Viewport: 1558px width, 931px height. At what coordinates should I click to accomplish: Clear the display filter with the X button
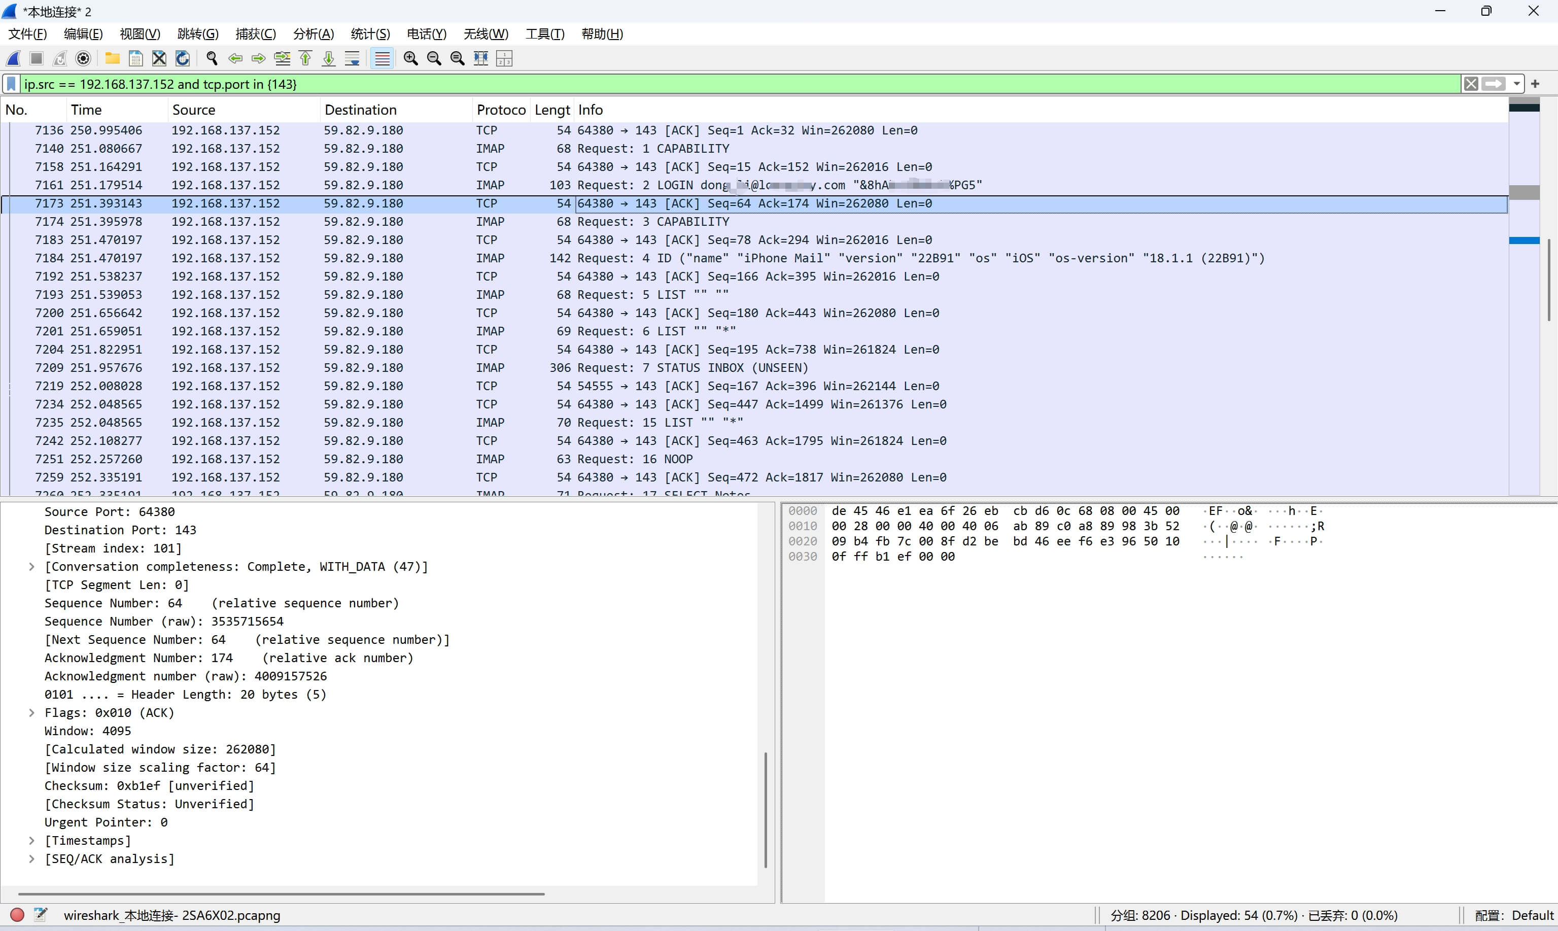tap(1472, 83)
